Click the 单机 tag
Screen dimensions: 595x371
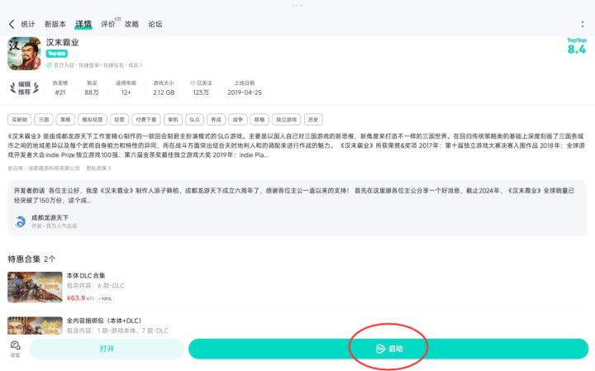(x=173, y=120)
